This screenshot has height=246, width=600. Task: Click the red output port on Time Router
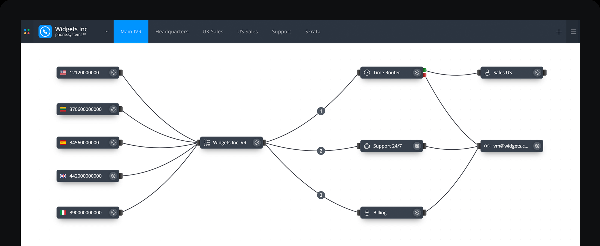click(x=425, y=75)
